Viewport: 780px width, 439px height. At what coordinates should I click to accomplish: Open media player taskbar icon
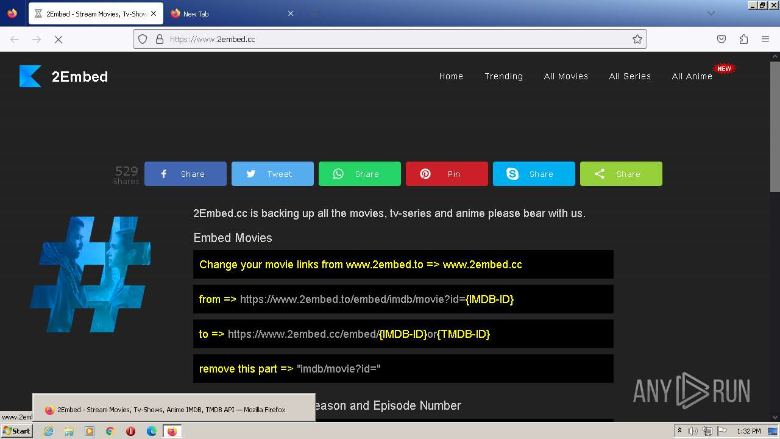(90, 431)
